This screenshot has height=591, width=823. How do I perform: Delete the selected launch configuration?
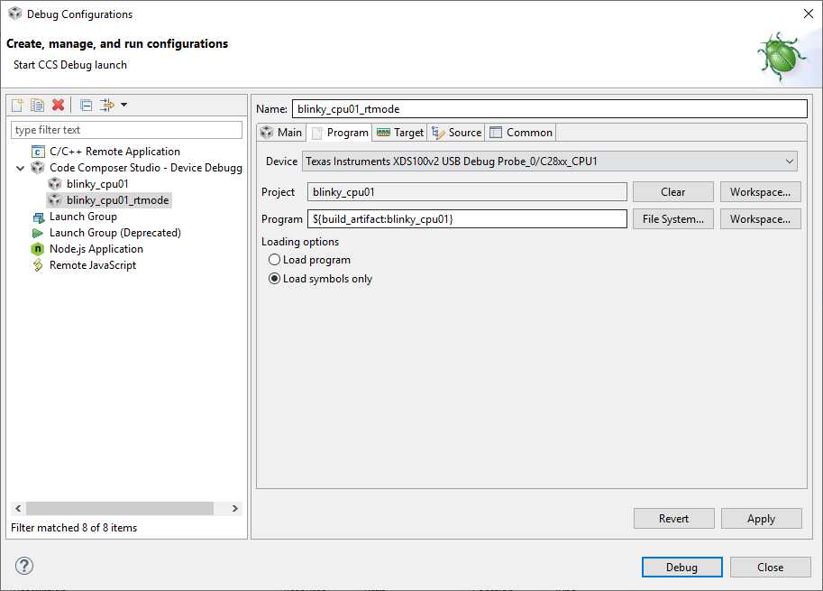57,105
